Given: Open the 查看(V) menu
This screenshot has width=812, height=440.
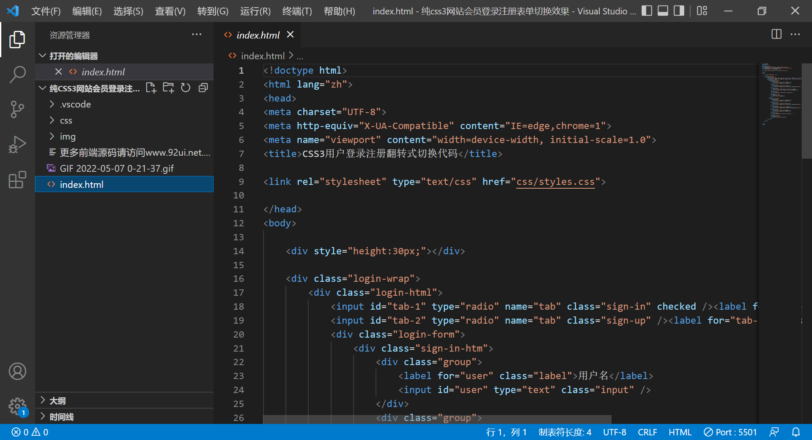Looking at the screenshot, I should [x=170, y=11].
